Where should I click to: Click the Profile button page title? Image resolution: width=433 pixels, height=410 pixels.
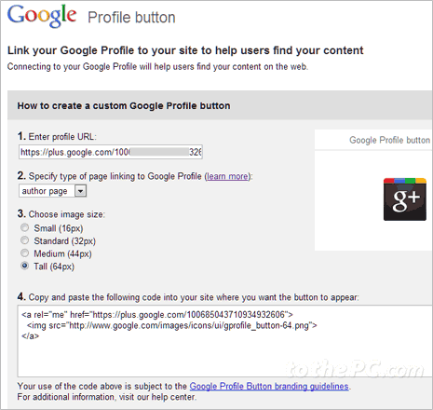tap(131, 18)
